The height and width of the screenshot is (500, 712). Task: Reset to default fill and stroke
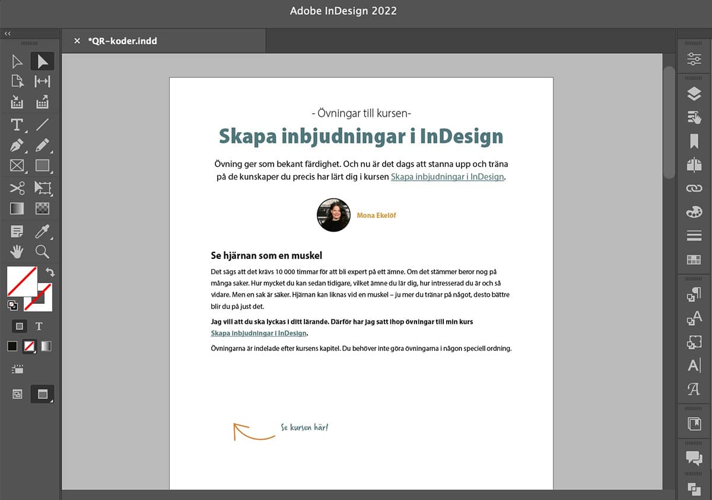click(12, 306)
